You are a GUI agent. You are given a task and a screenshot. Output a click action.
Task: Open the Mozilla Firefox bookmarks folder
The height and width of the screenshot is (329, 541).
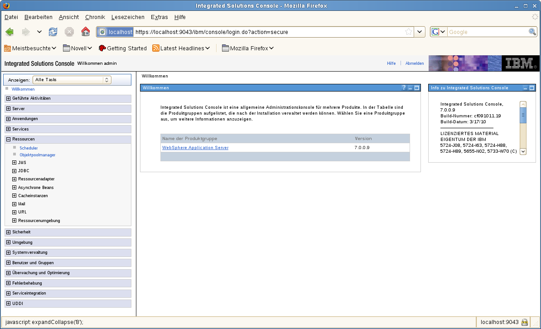coord(248,48)
